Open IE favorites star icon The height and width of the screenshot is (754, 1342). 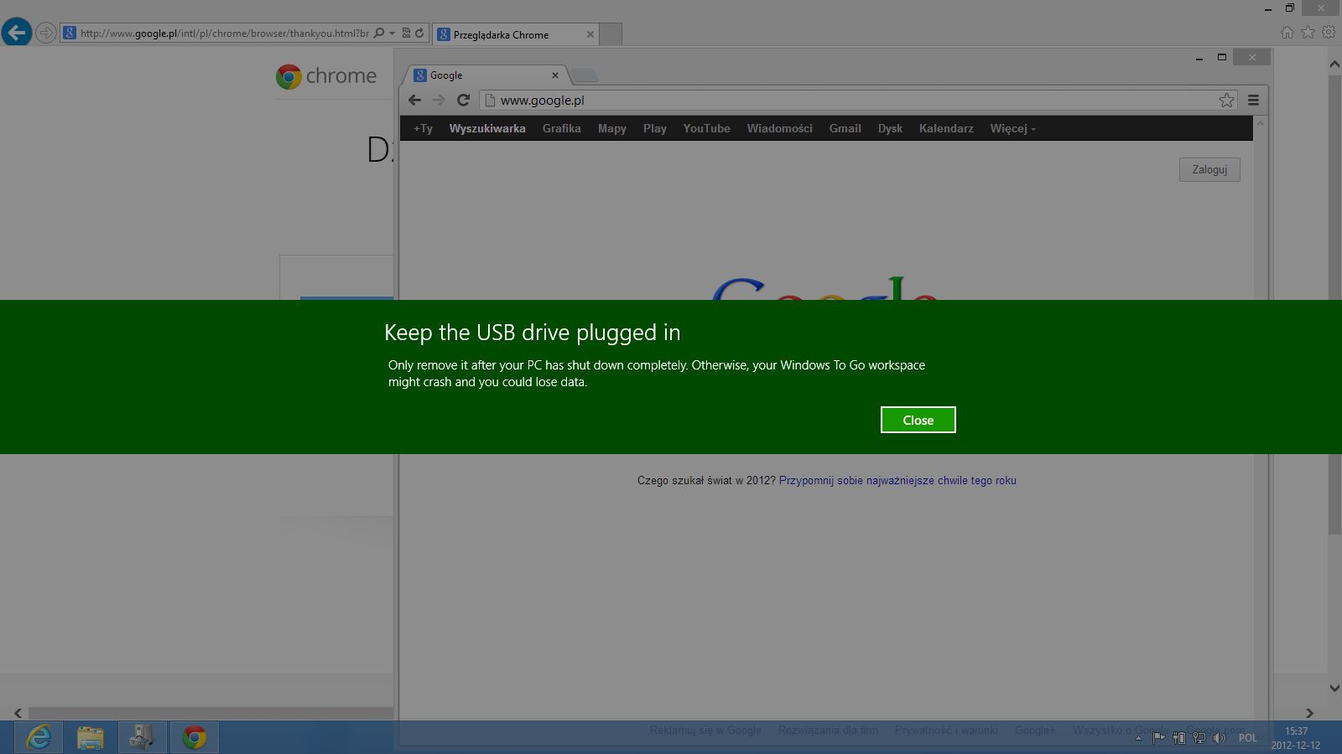click(1308, 32)
